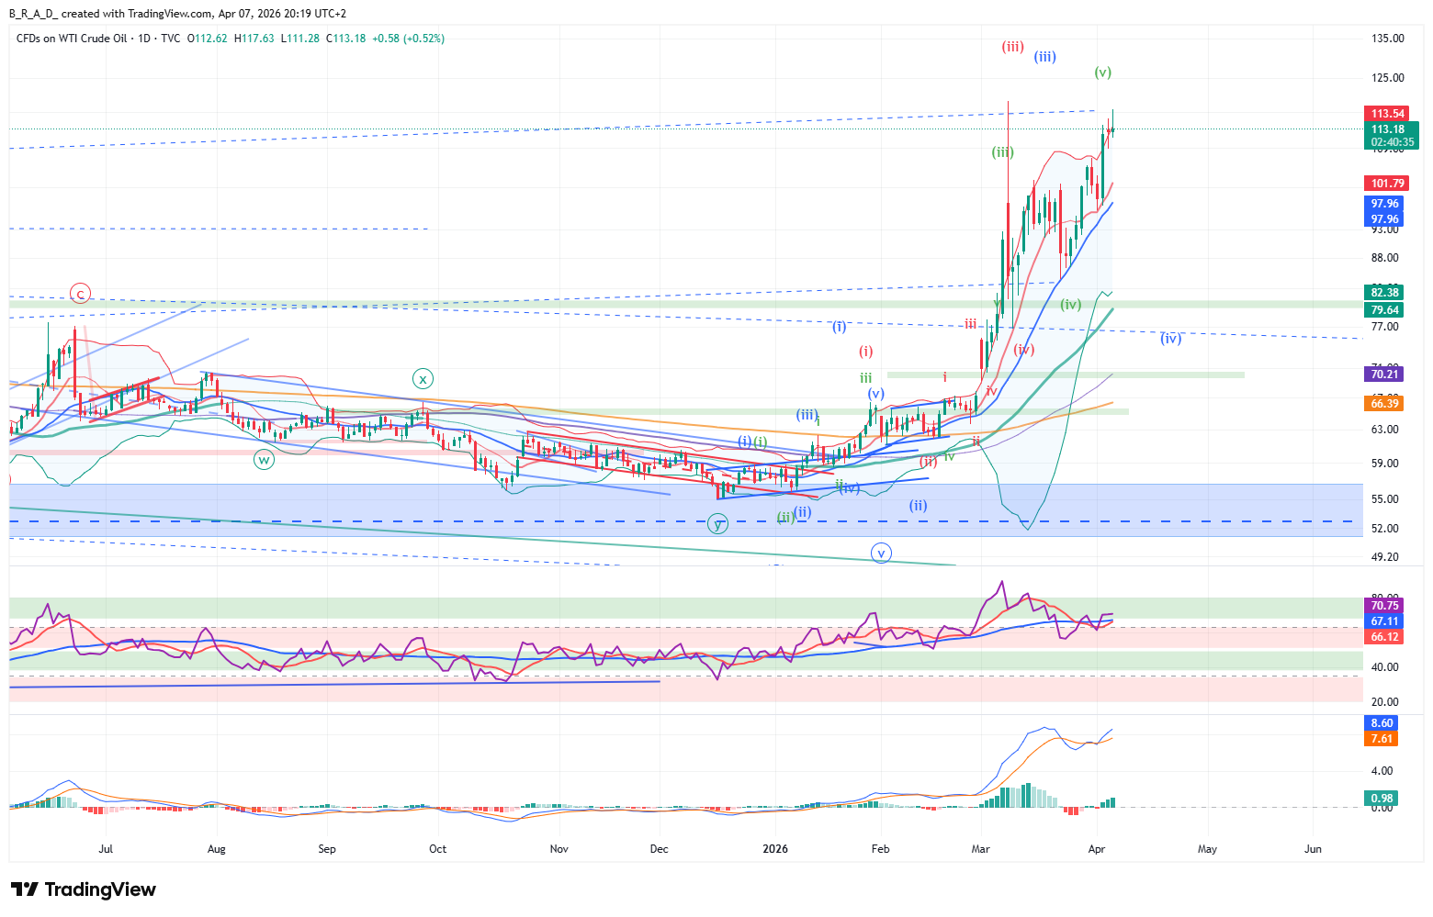
Task: Select the green (v) label above price peak
Action: point(1103,73)
